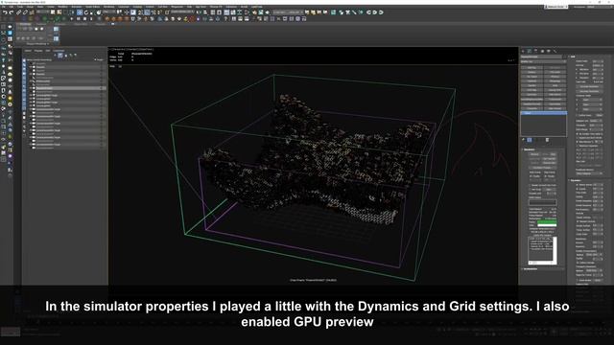
Task: Activate Select and Rotate tool
Action: [x=86, y=12]
